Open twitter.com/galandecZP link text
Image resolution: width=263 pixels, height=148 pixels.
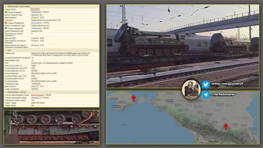(227, 84)
